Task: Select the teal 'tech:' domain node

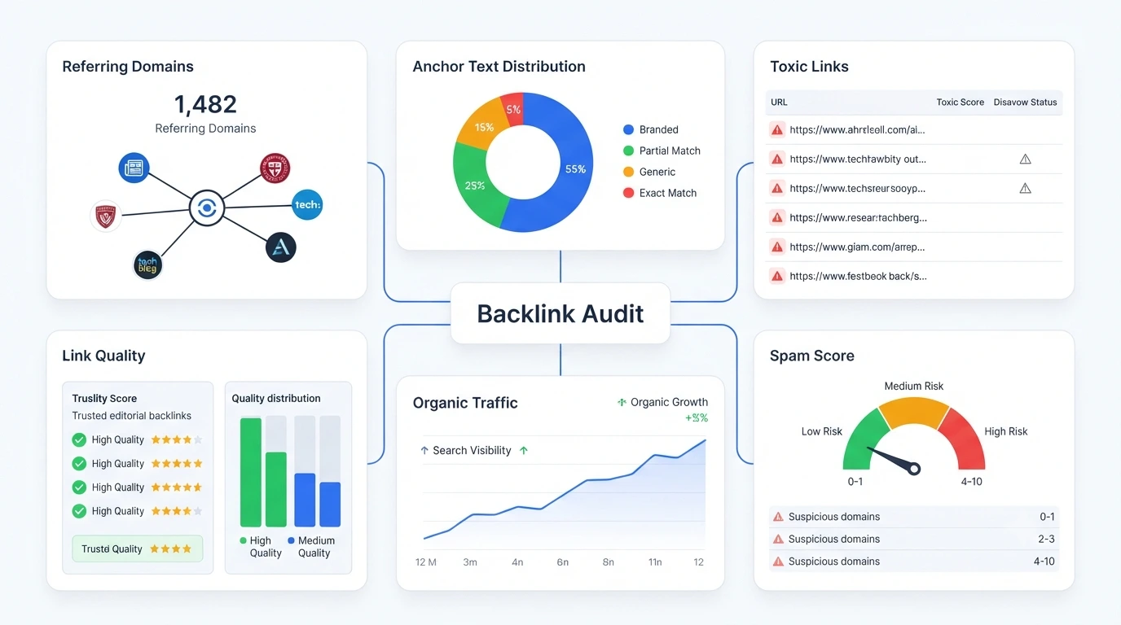Action: click(307, 204)
